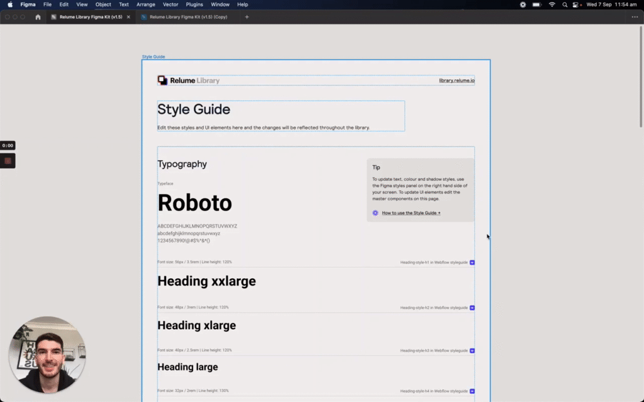Screen dimensions: 644x402
Task: Open the Plugins menu
Action: click(x=194, y=4)
